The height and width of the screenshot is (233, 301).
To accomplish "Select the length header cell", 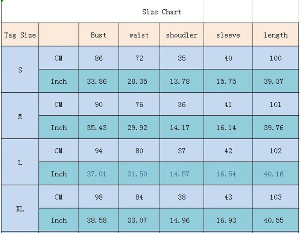I will (x=276, y=35).
